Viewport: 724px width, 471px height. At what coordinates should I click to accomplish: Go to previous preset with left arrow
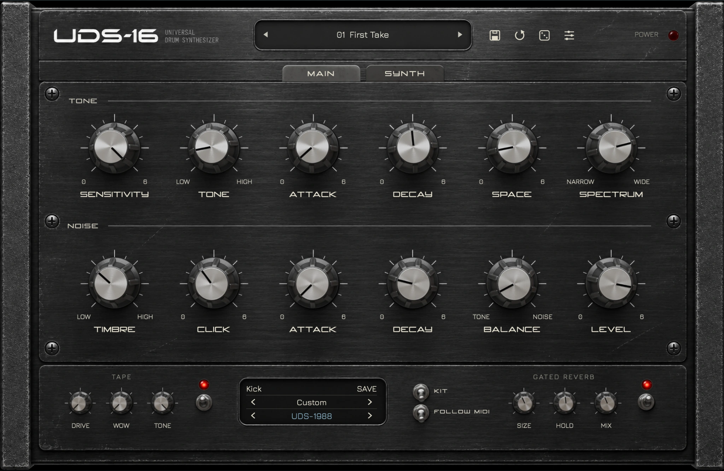point(266,35)
